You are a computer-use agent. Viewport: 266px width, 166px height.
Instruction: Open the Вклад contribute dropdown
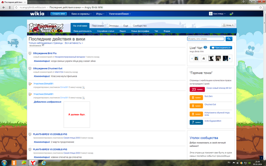tap(228, 25)
